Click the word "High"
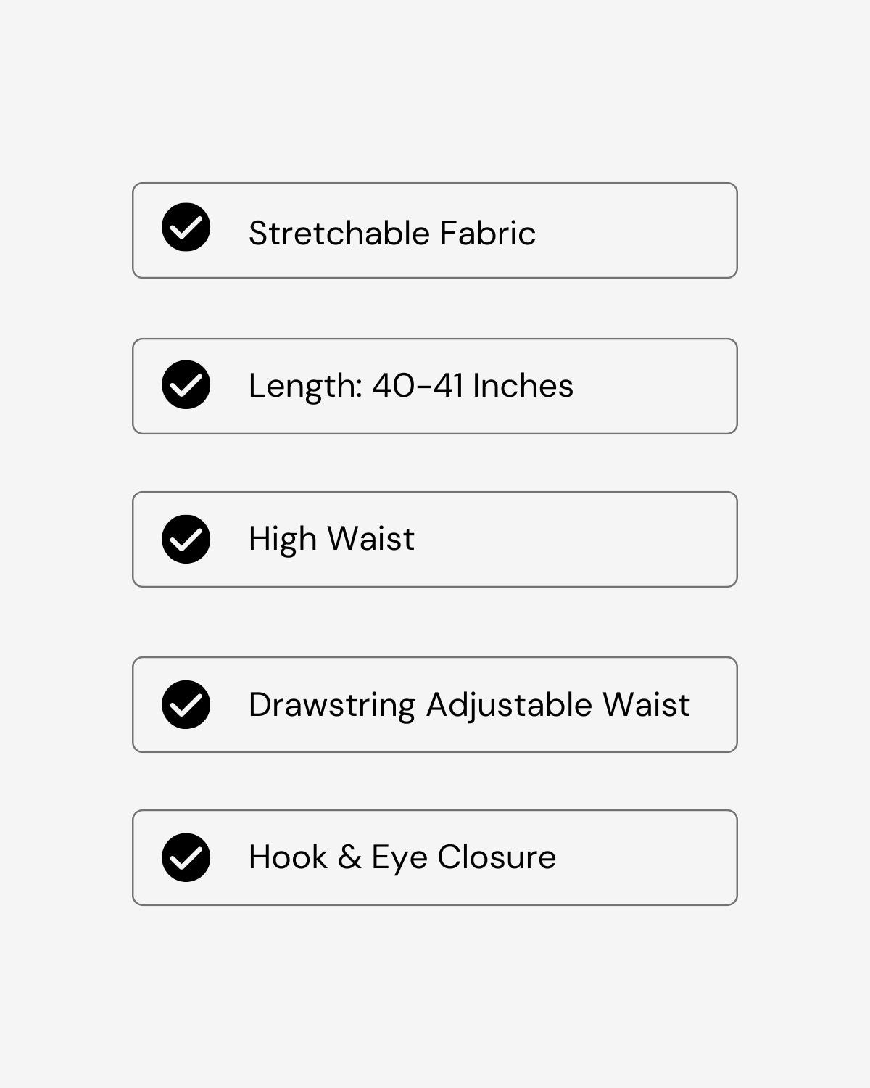 click(283, 540)
